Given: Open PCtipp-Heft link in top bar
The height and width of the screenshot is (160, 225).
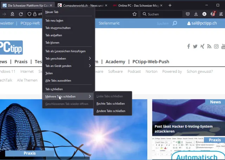Looking at the screenshot, I should [30, 23].
